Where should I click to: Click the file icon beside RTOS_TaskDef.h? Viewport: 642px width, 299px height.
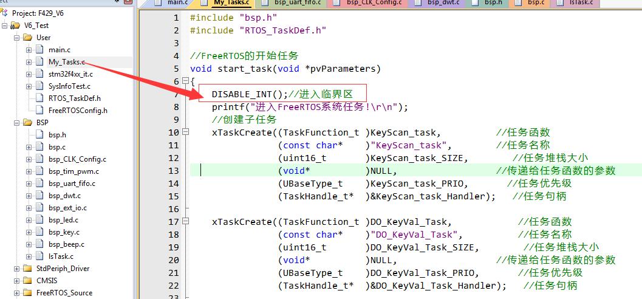coord(39,98)
